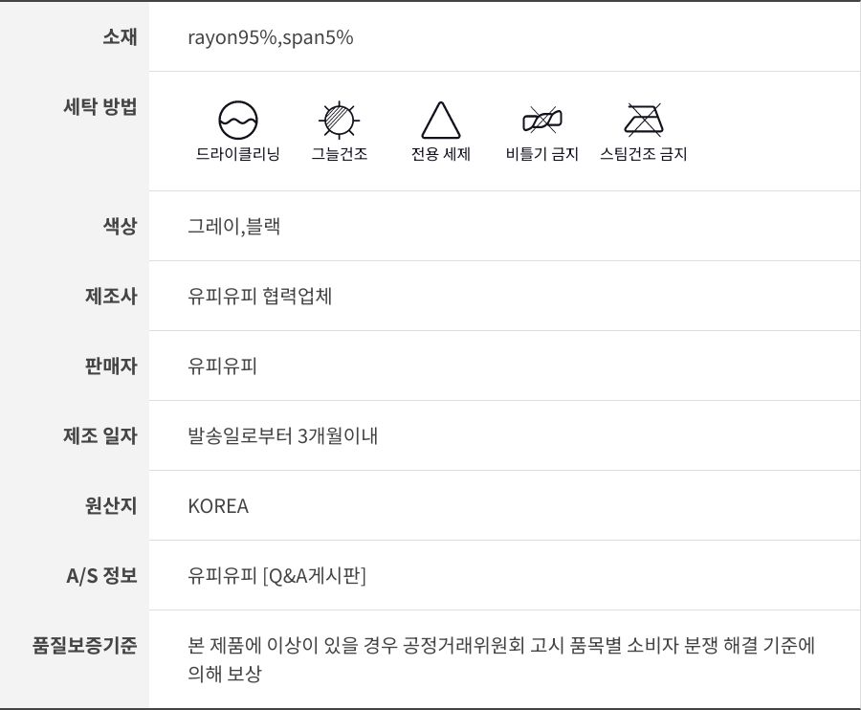Click the do-not-wring crossed icon
Image resolution: width=861 pixels, height=710 pixels.
pos(542,121)
